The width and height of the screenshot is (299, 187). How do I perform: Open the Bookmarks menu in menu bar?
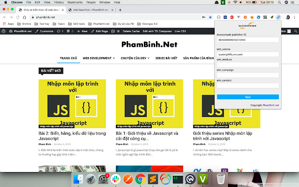75,2
